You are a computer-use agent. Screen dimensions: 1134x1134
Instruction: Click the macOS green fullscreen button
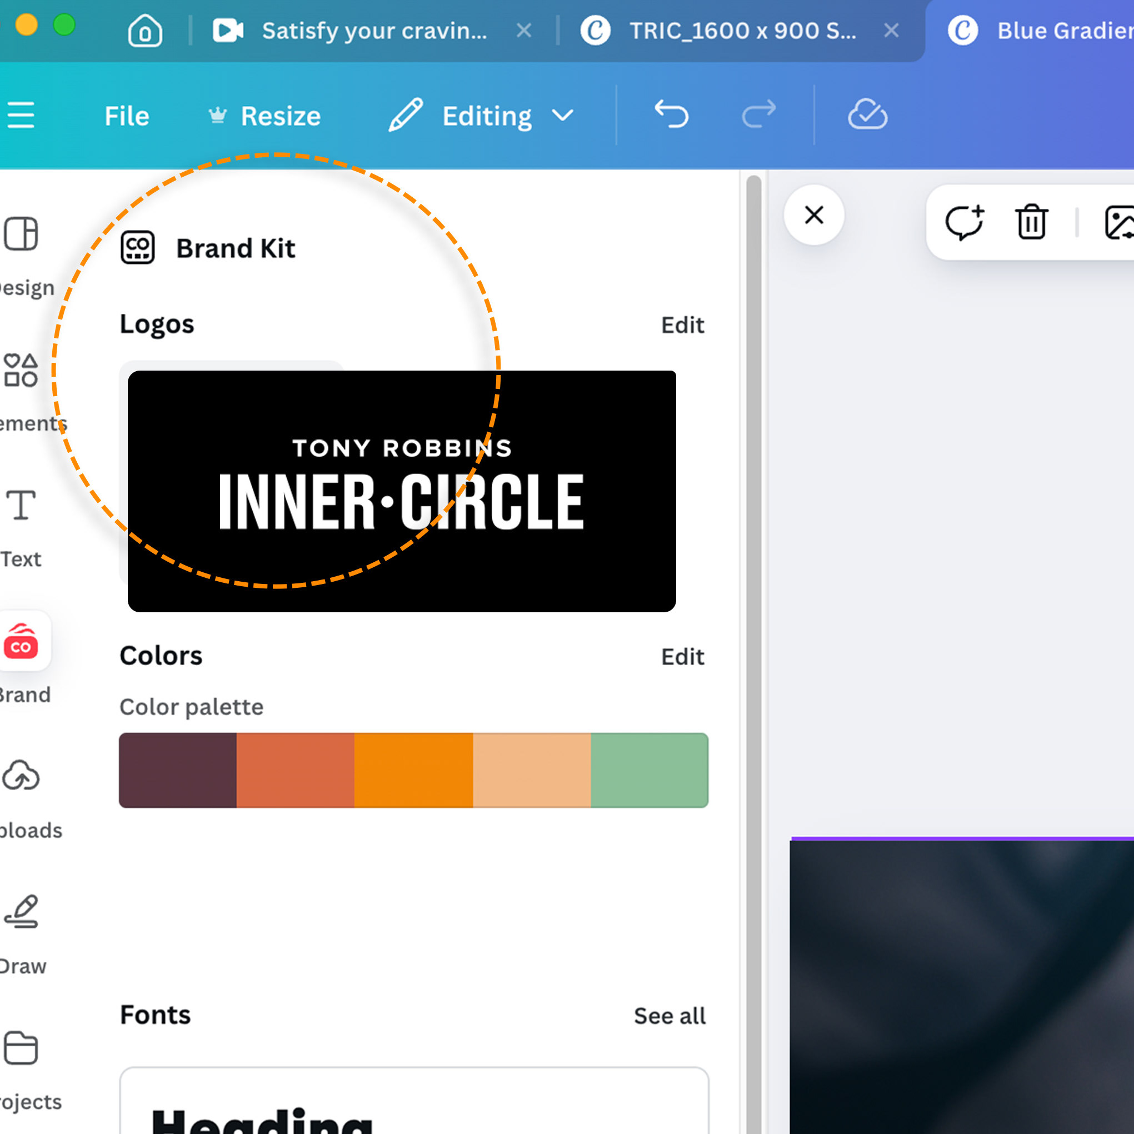64,25
